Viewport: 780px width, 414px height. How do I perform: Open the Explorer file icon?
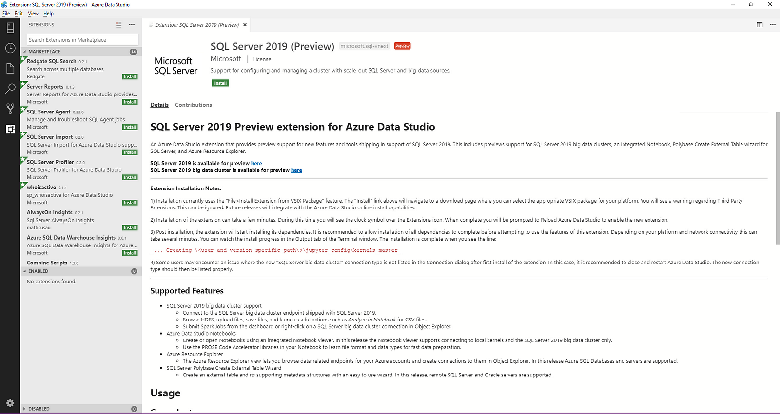(10, 68)
